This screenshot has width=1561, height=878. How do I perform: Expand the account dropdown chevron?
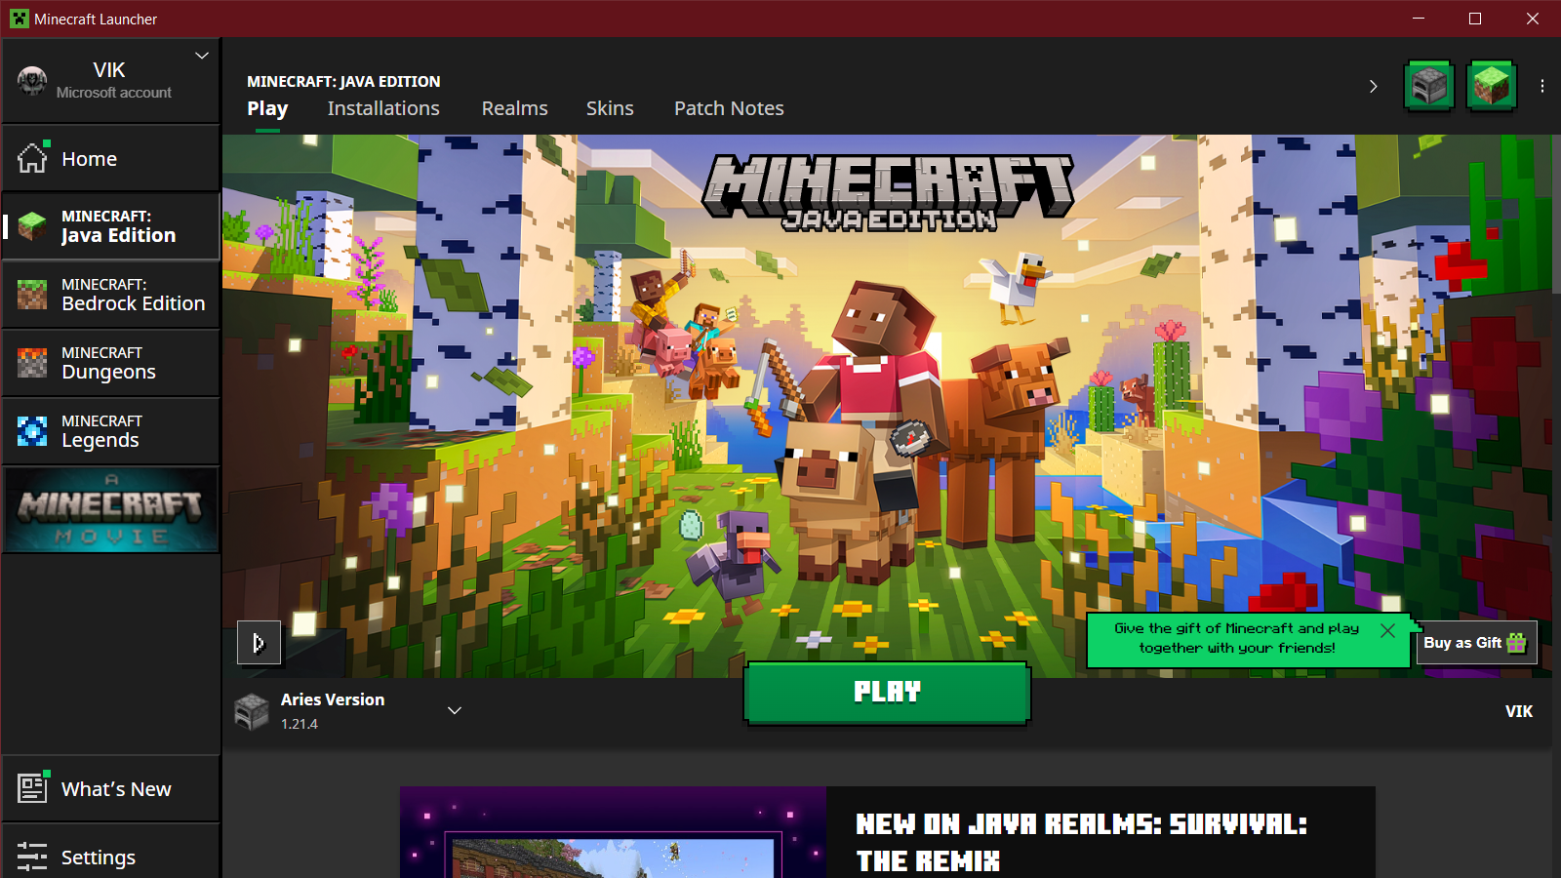click(x=202, y=56)
